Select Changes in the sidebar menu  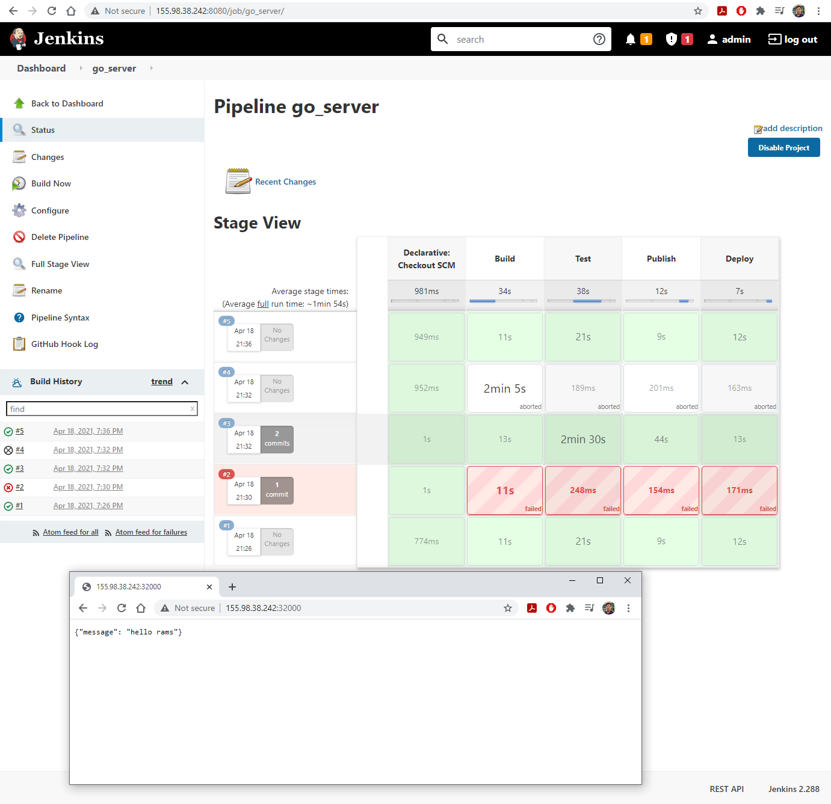(48, 157)
